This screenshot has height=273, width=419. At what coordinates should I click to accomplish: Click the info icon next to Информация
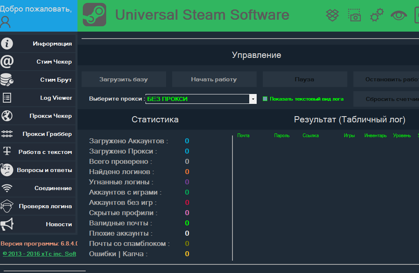point(7,44)
